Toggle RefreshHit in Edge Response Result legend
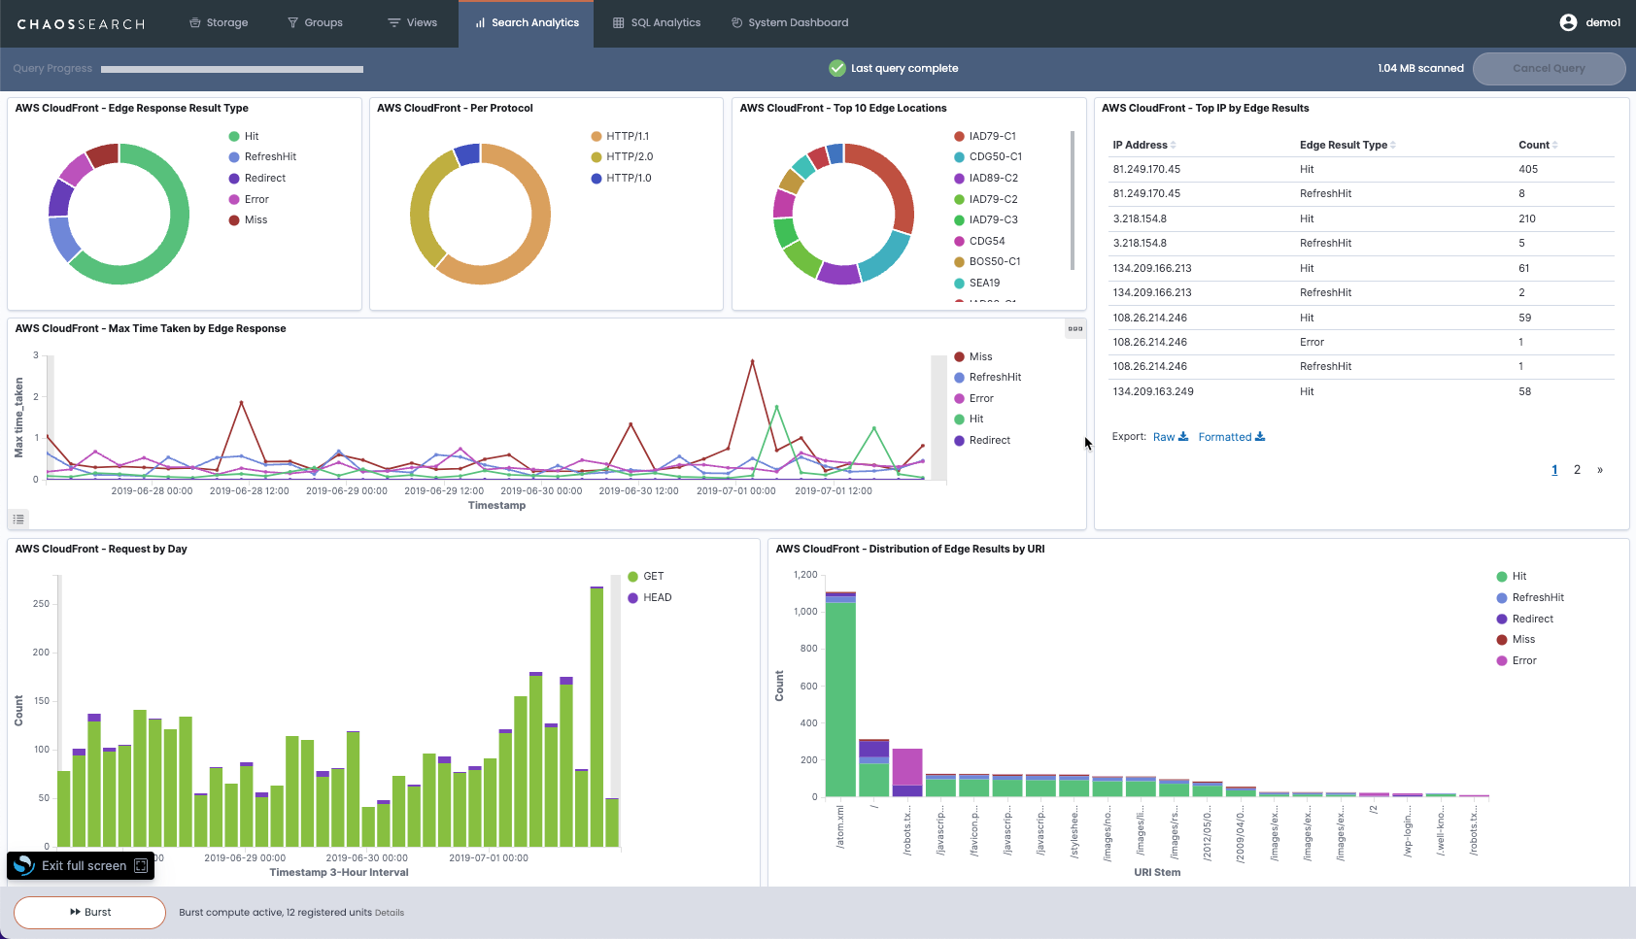The width and height of the screenshot is (1636, 939). 262,156
